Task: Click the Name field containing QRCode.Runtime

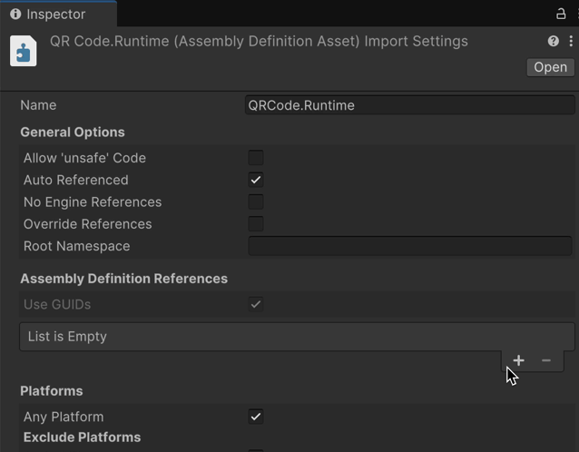Action: pyautogui.click(x=409, y=105)
